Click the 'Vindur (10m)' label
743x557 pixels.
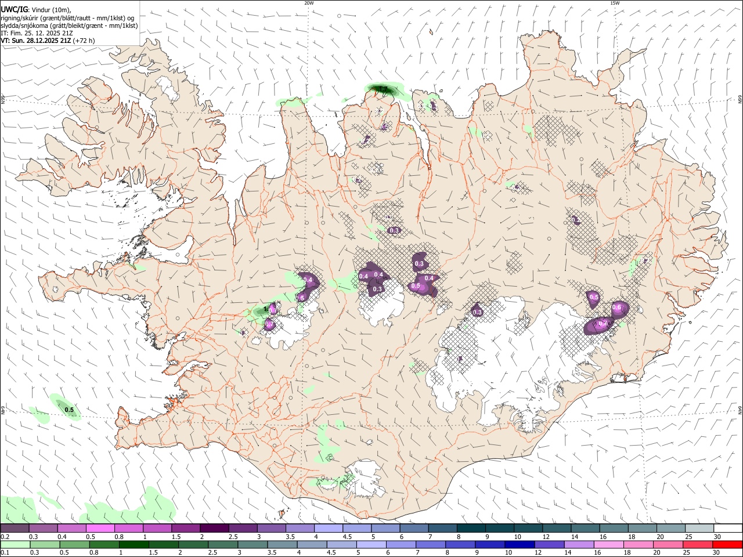(x=51, y=9)
